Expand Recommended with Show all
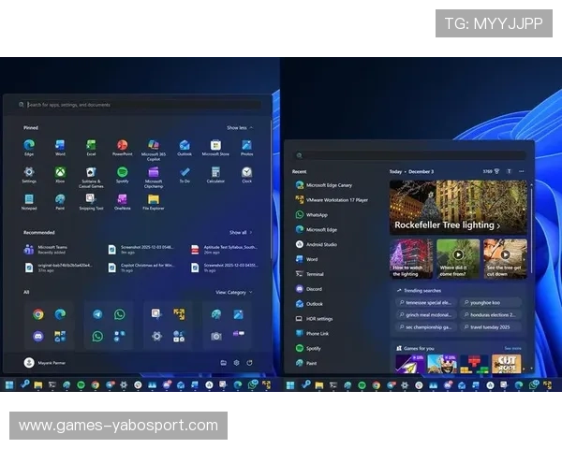This screenshot has height=449, width=562. [241, 232]
